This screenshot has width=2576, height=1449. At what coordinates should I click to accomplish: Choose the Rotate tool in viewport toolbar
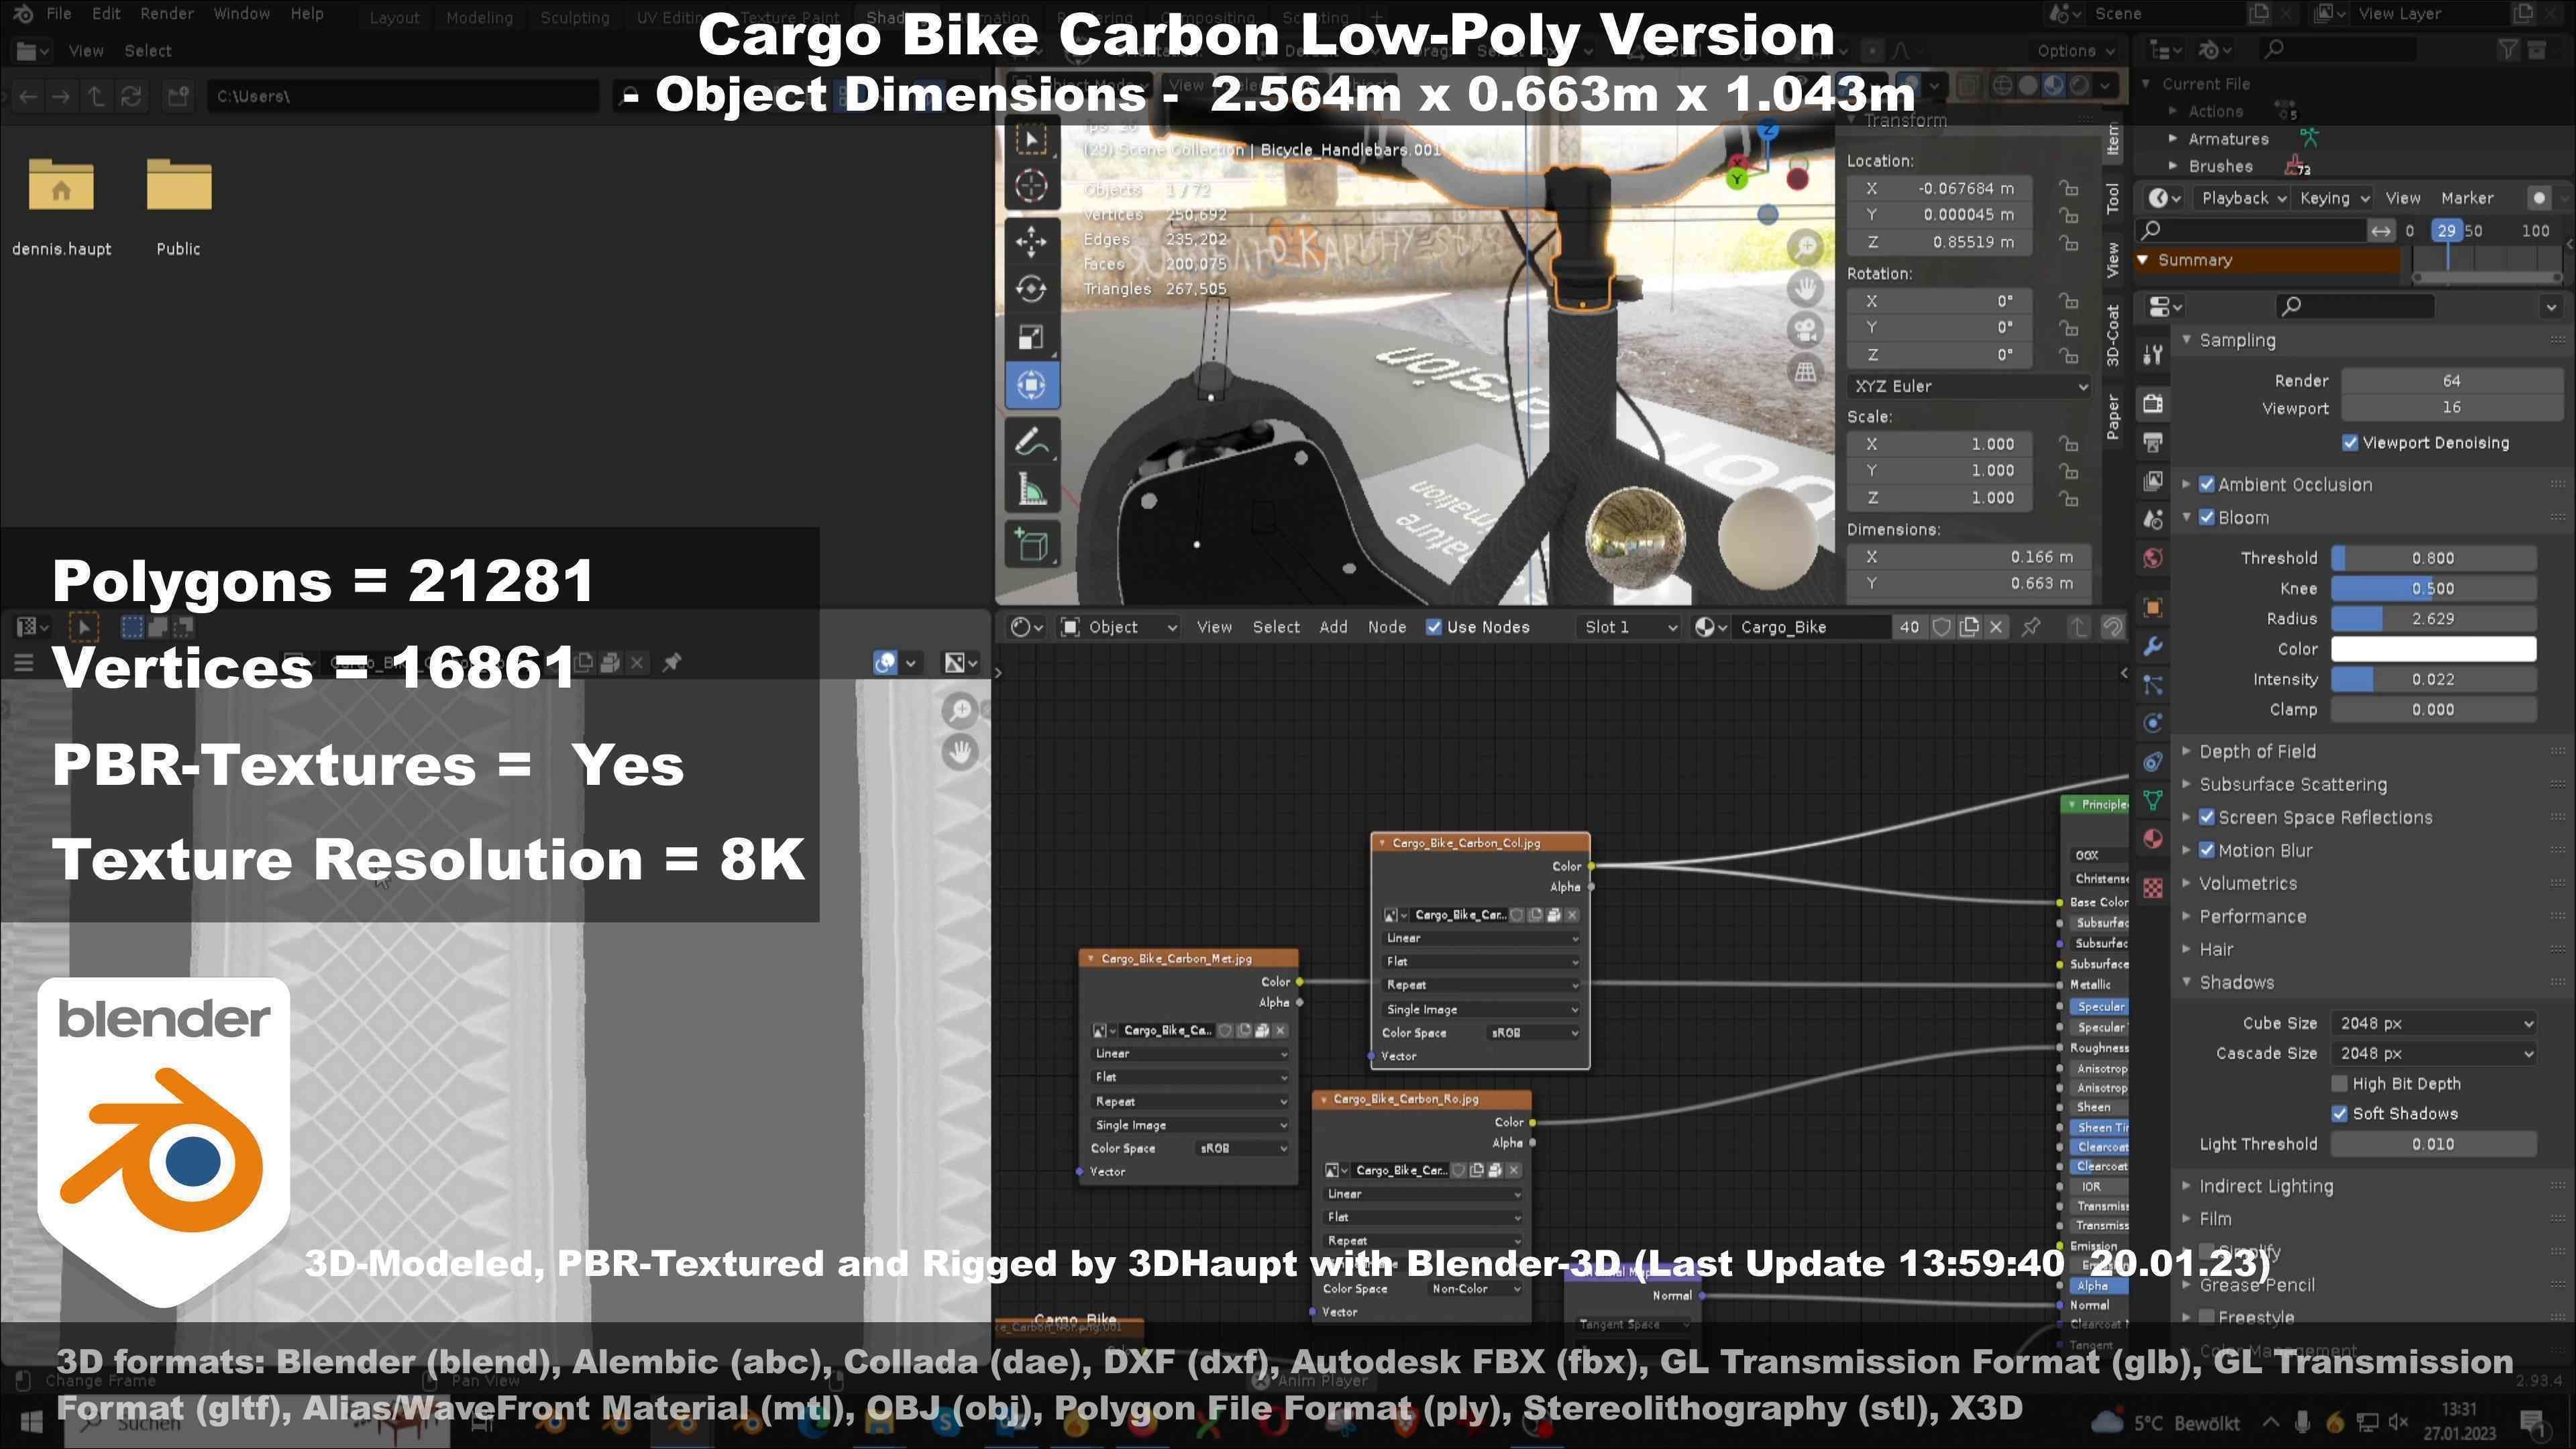[1031, 289]
